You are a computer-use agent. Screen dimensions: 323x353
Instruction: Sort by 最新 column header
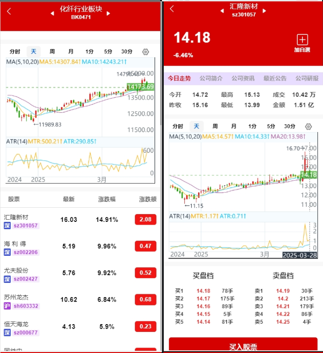pyautogui.click(x=69, y=199)
